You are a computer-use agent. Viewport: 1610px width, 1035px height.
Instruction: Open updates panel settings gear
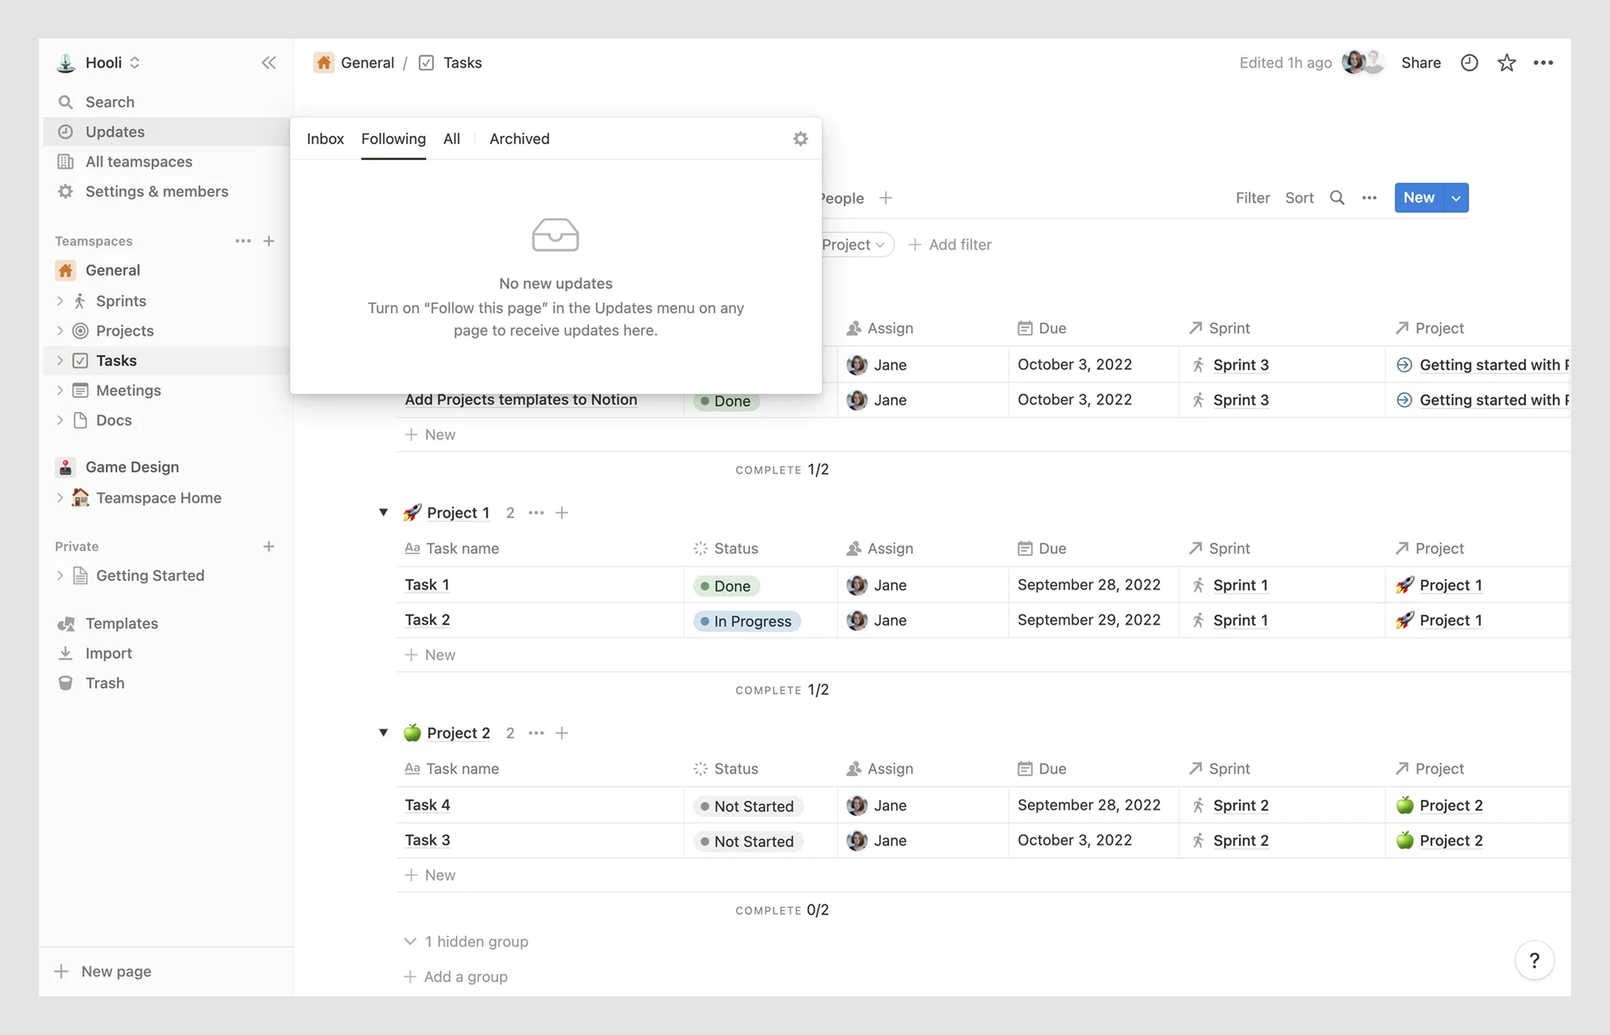pos(800,139)
